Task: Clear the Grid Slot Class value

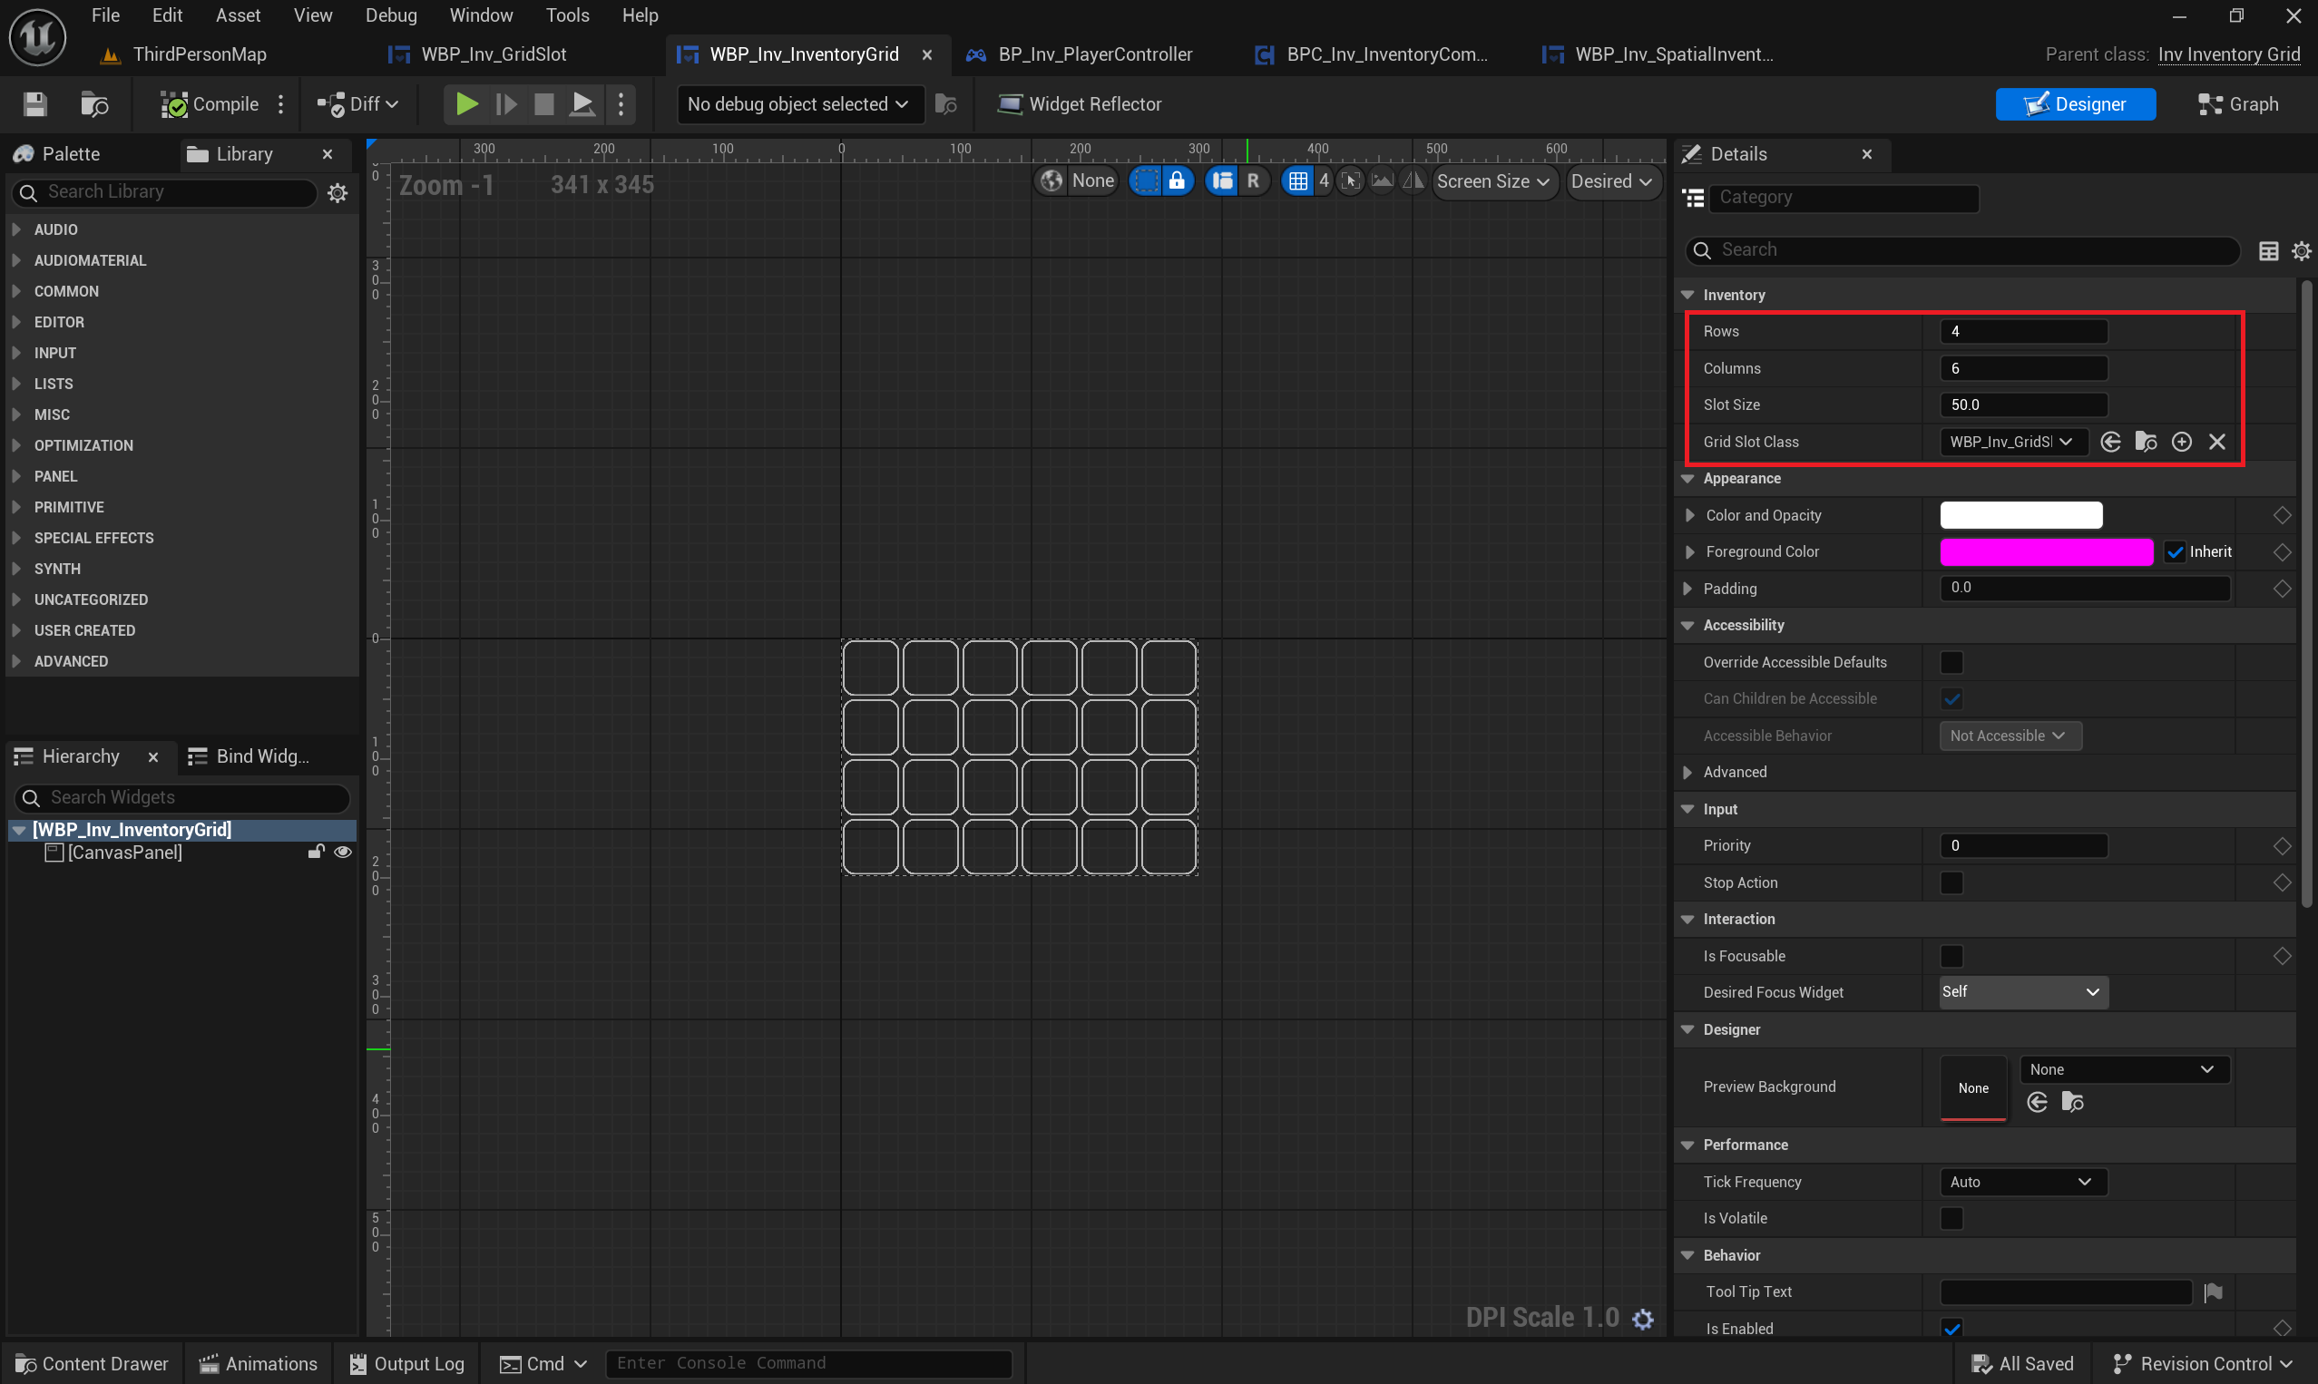Action: (2217, 442)
